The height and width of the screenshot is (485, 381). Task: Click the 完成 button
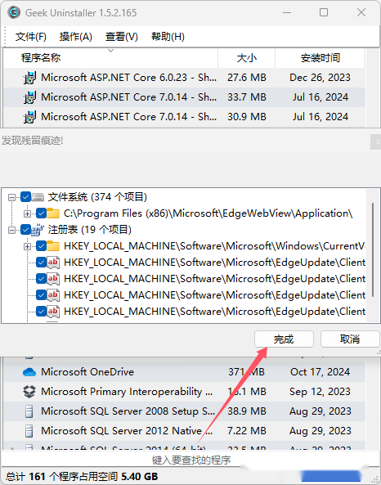pos(284,339)
